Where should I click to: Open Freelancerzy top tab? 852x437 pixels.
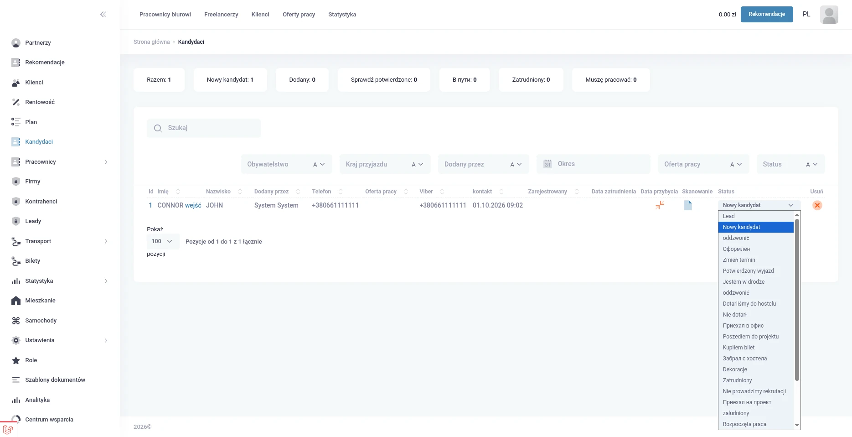tap(221, 15)
